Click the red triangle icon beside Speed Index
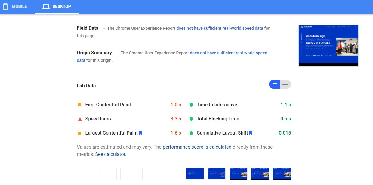 pos(79,119)
